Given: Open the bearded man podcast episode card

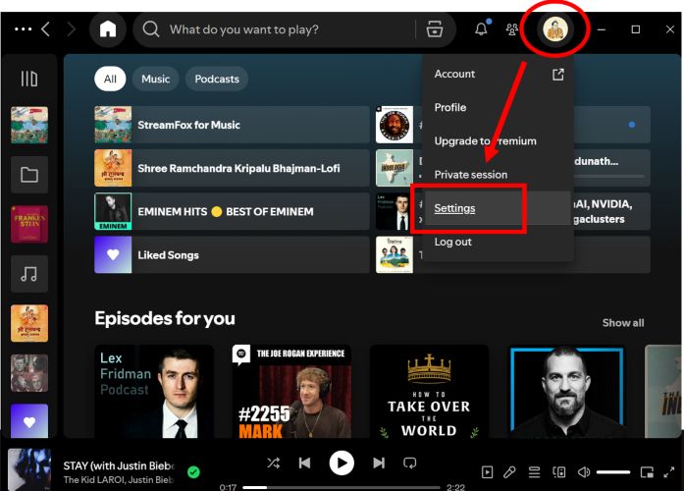Looking at the screenshot, I should pos(566,392).
